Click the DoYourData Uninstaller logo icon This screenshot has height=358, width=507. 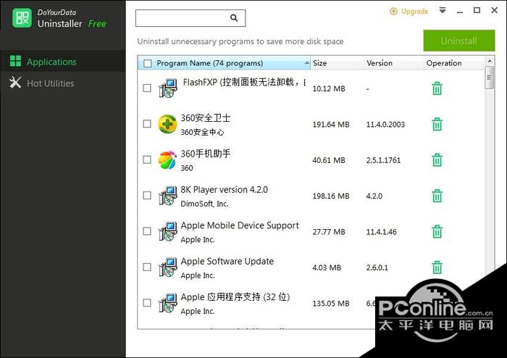tap(22, 18)
